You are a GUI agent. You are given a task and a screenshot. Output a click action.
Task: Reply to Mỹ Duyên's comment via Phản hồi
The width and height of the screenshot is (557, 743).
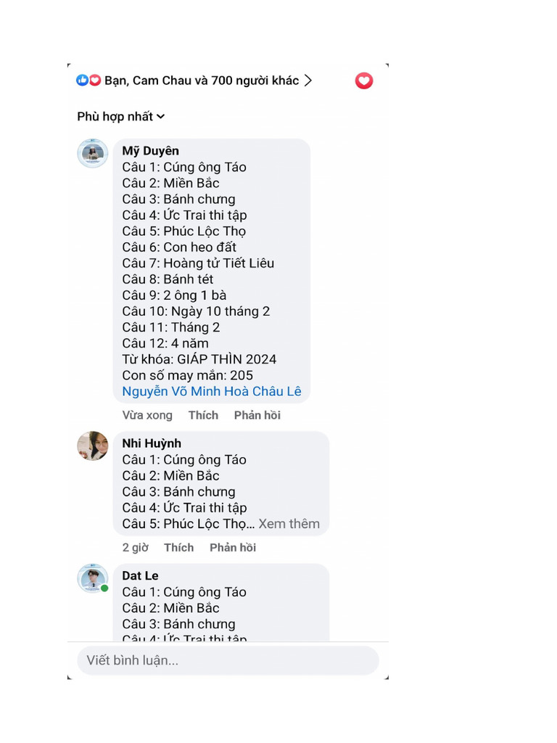coord(257,415)
